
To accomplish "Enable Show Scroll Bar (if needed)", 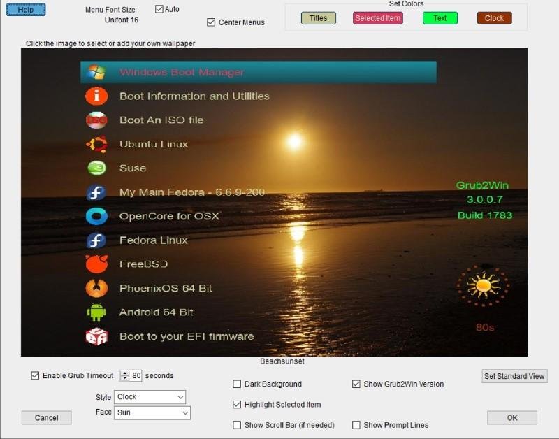I will 237,425.
